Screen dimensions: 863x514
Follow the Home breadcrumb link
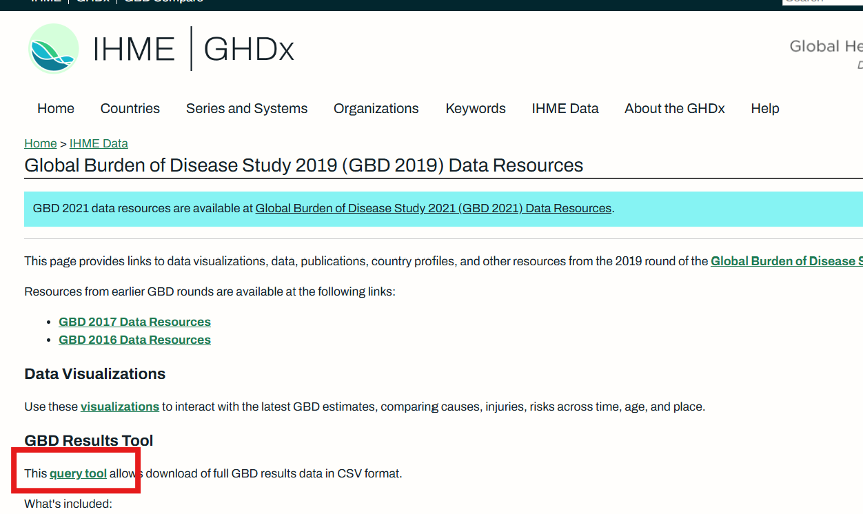[x=41, y=143]
